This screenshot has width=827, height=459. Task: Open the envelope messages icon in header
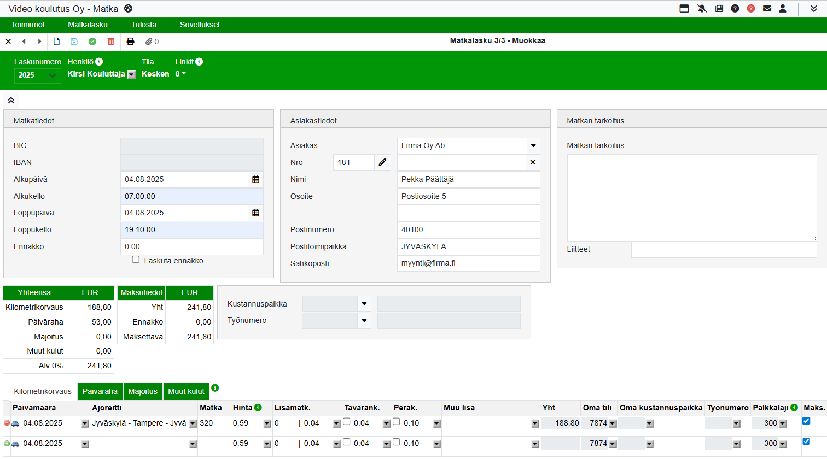(767, 9)
